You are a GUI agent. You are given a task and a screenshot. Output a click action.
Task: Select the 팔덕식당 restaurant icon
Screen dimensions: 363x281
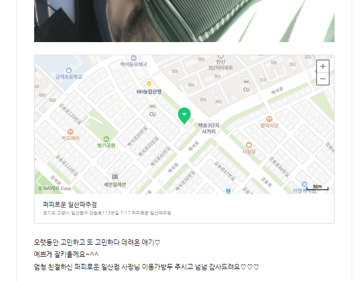pos(269,119)
